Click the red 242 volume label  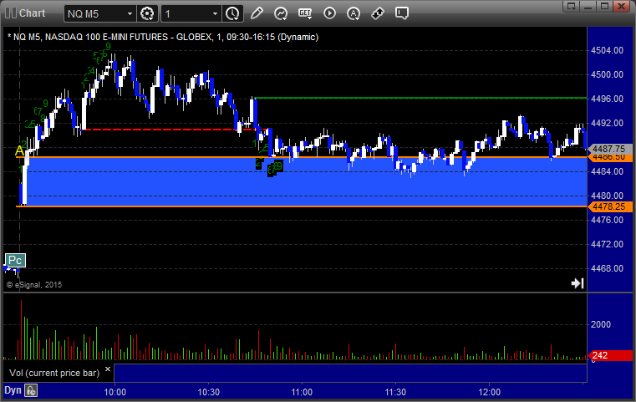609,356
